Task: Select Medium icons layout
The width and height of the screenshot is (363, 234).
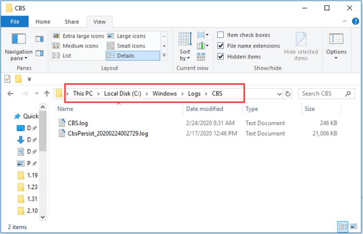Action: click(75, 46)
